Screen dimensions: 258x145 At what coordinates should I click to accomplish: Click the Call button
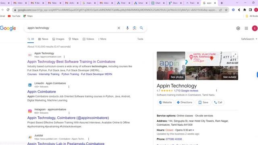coord(218,102)
